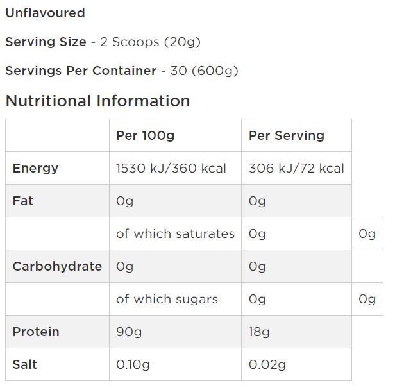This screenshot has height=390, width=395.
Task: Click the of which sugars cell
Action: coord(167,300)
